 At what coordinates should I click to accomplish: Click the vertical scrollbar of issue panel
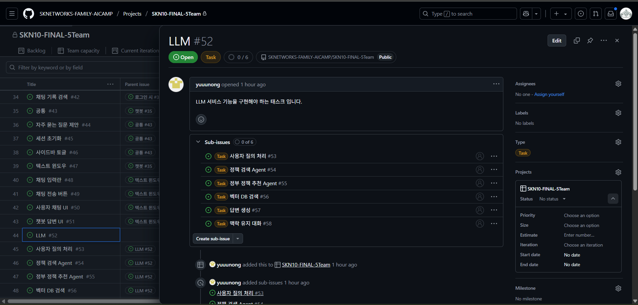click(635, 111)
